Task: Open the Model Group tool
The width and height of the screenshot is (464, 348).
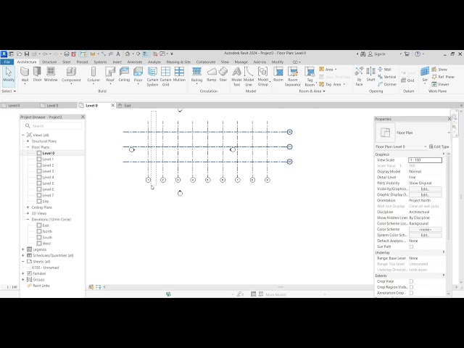Action: click(x=262, y=77)
